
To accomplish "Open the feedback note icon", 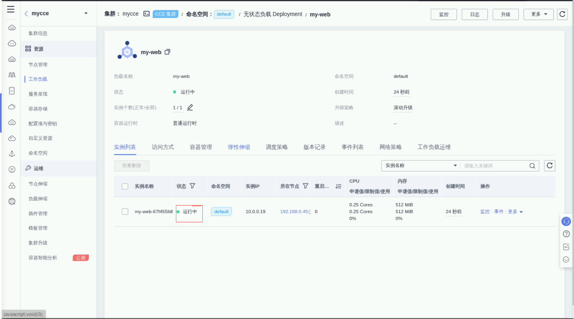I will pyautogui.click(x=566, y=247).
